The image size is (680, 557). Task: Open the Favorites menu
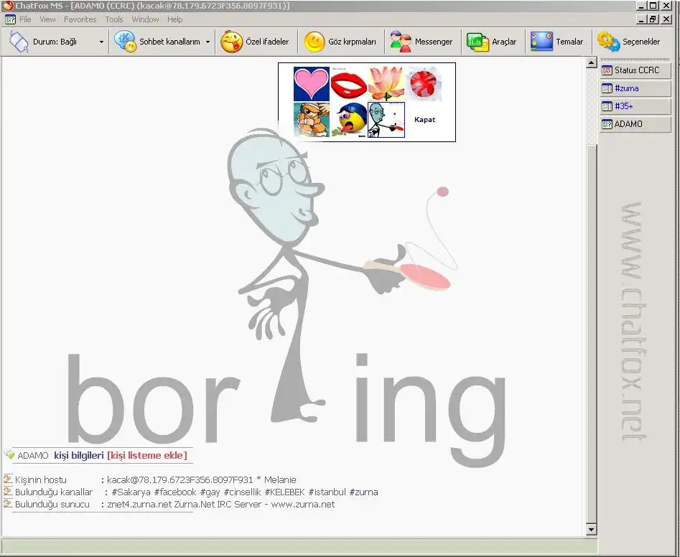click(80, 19)
